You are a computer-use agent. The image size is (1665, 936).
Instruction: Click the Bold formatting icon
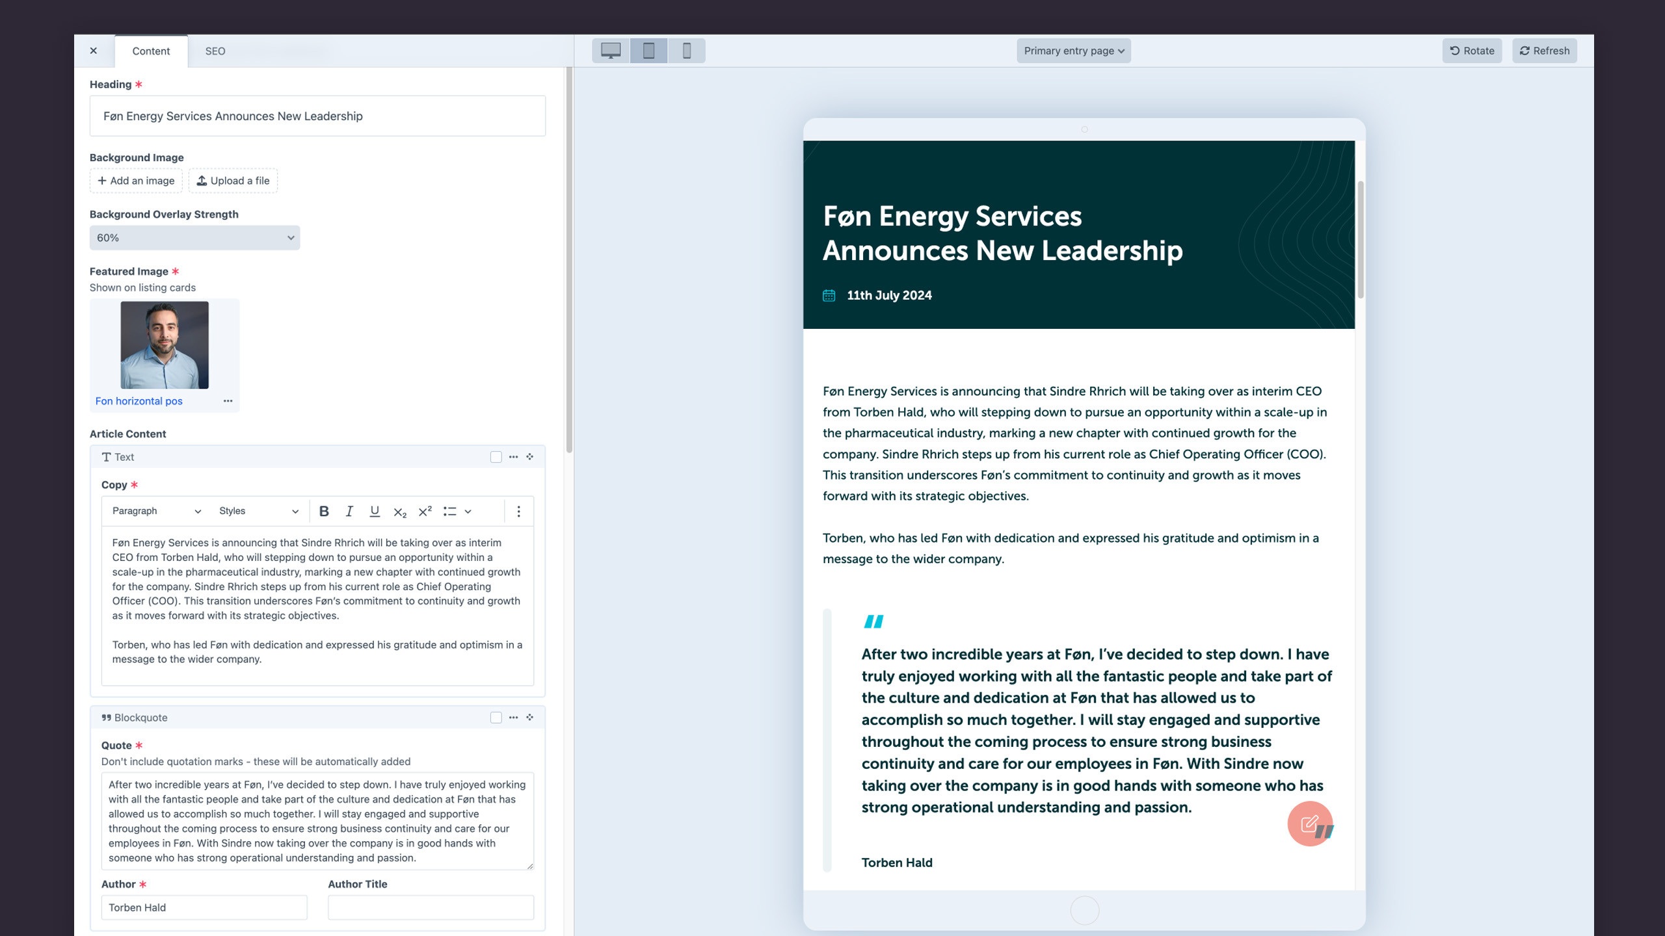tap(324, 511)
